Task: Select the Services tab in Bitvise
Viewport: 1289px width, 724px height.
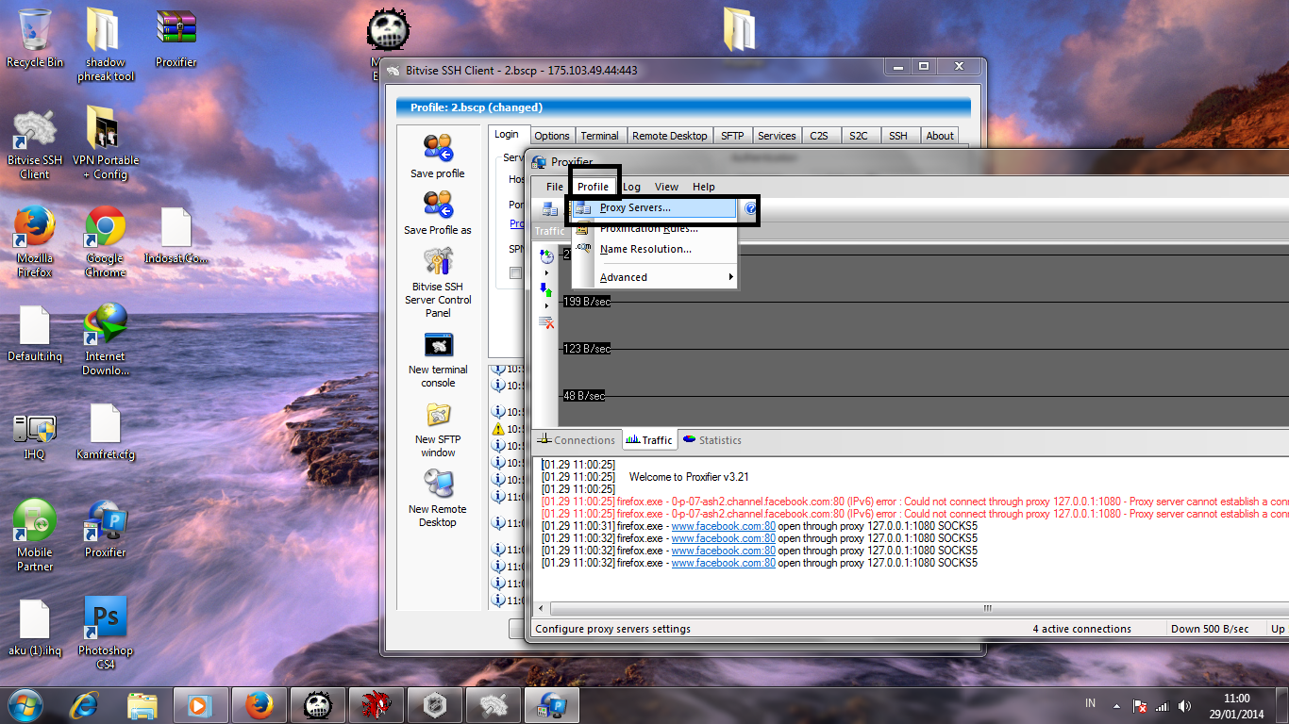Action: tap(777, 136)
